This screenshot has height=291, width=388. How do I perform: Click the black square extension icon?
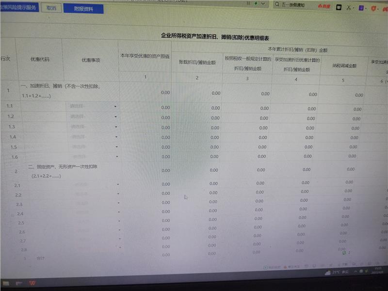click(339, 7)
